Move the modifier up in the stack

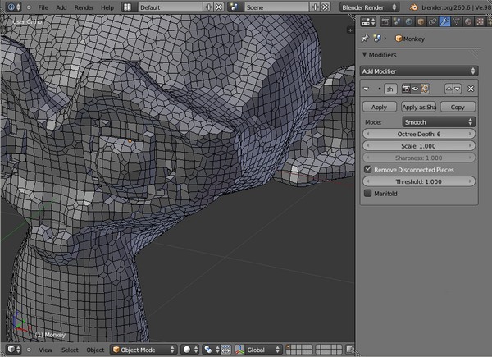(x=449, y=89)
